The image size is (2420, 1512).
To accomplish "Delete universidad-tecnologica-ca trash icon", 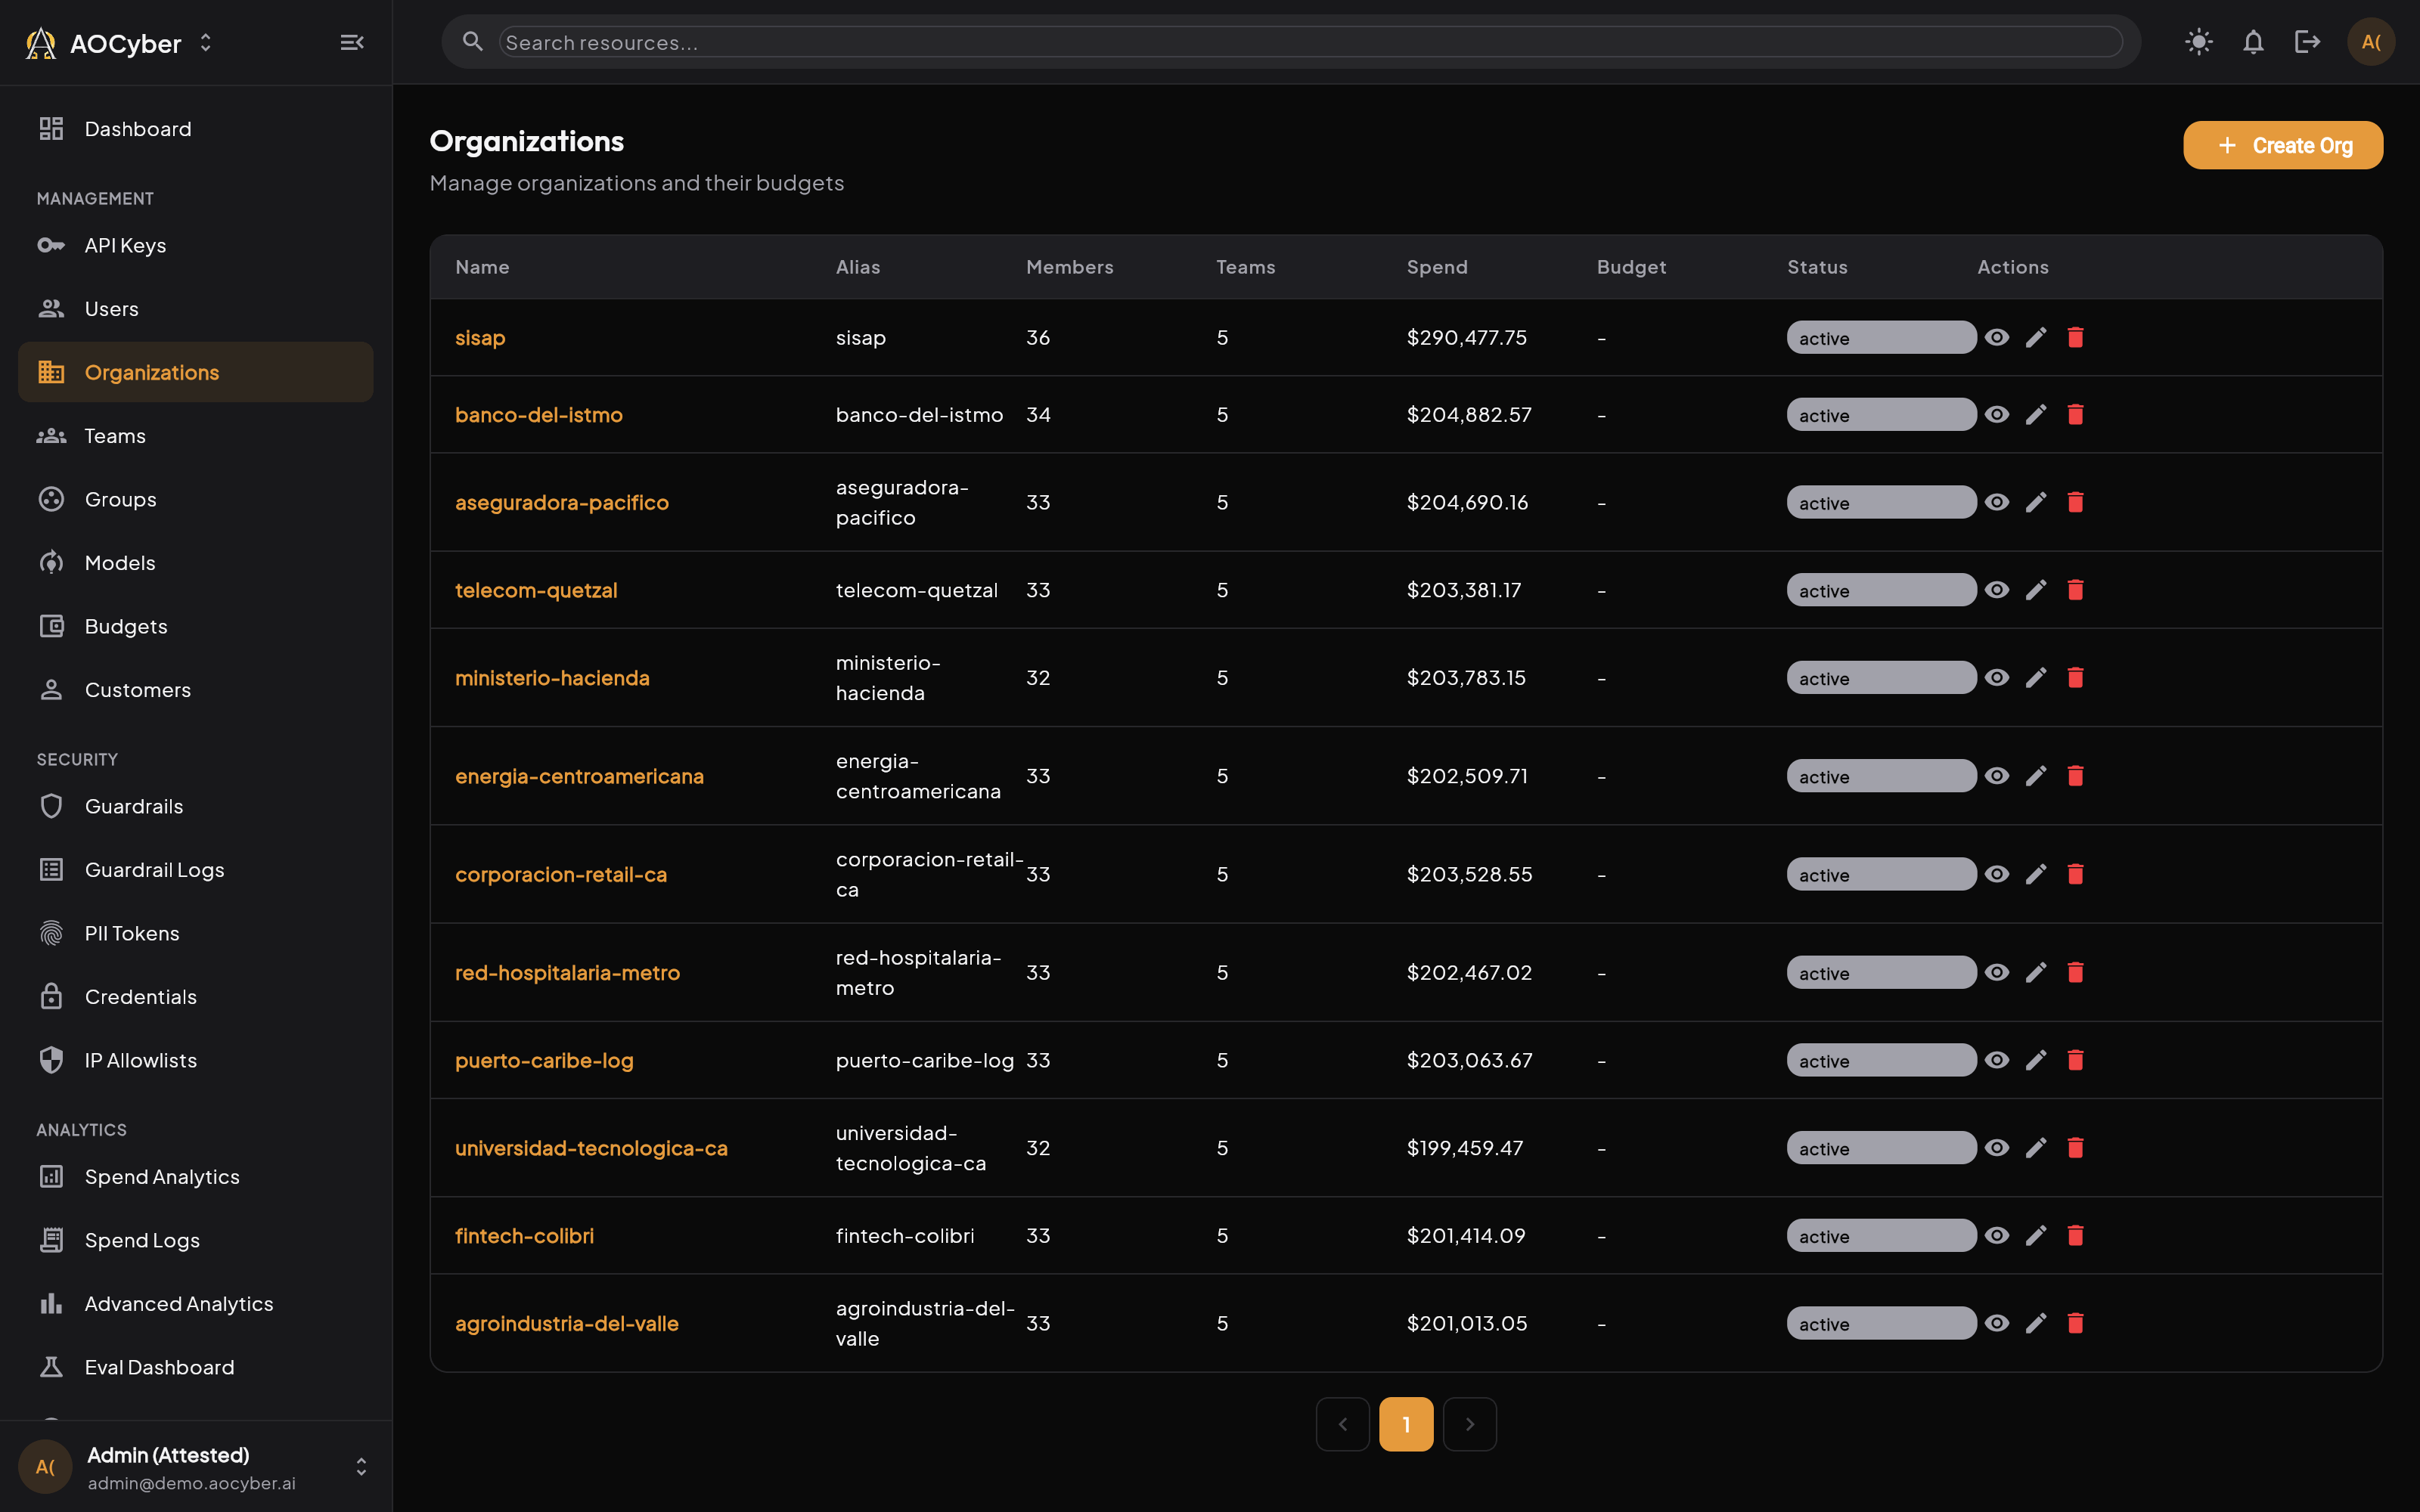I will pyautogui.click(x=2075, y=1148).
